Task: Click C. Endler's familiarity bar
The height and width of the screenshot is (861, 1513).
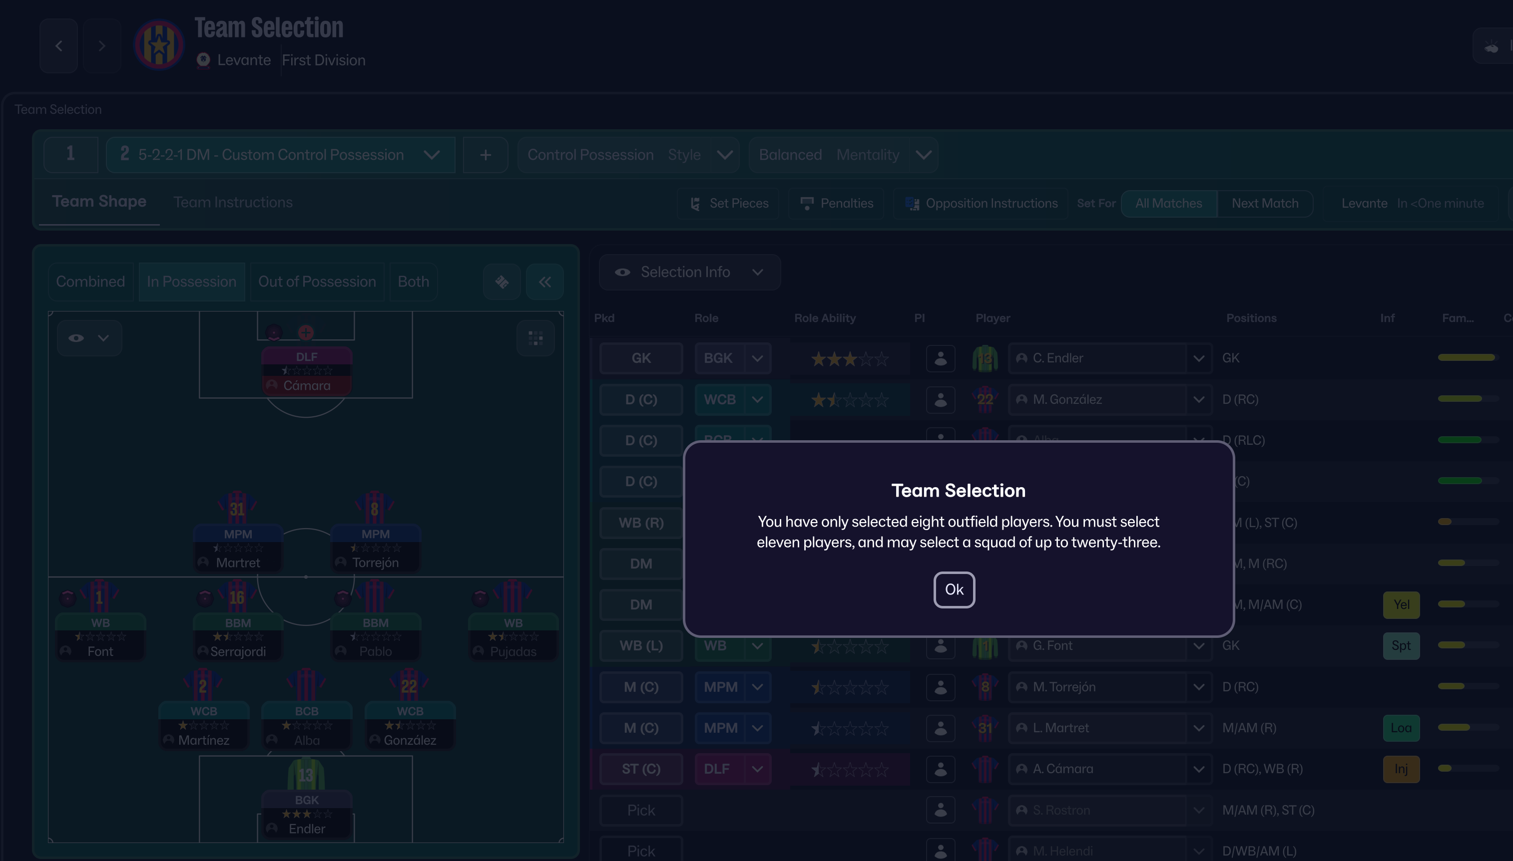Action: (x=1468, y=357)
